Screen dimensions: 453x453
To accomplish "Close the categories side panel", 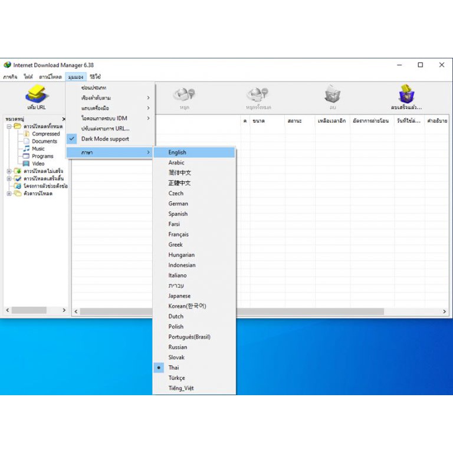I will click(x=64, y=119).
